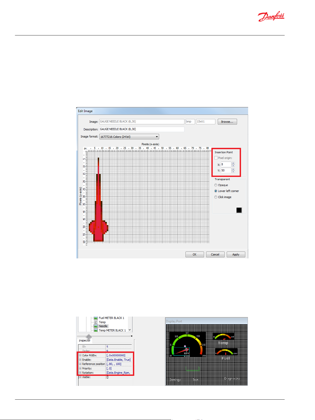315x420 pixels.
Task: Click the Image name field
Action: [142, 122]
